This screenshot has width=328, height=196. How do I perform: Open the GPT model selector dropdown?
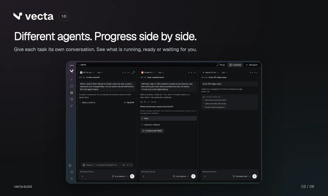[87, 72]
